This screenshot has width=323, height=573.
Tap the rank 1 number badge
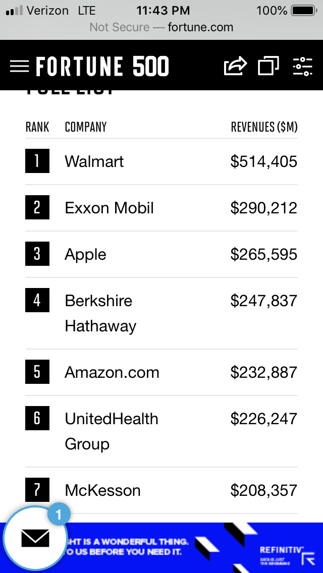click(x=37, y=161)
